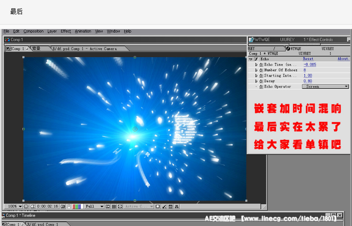Edit the Decay value 0.80

pos(308,81)
